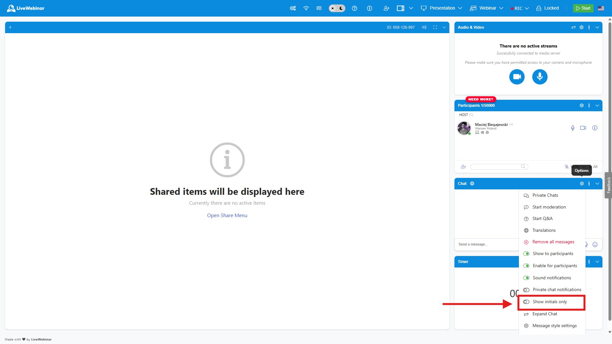Image resolution: width=612 pixels, height=344 pixels.
Task: Open Participants panel settings gear
Action: 581,106
